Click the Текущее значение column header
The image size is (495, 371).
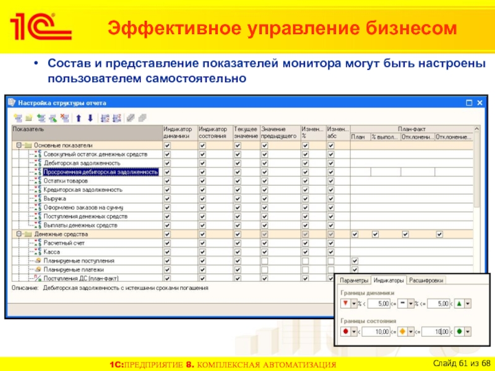[246, 133]
